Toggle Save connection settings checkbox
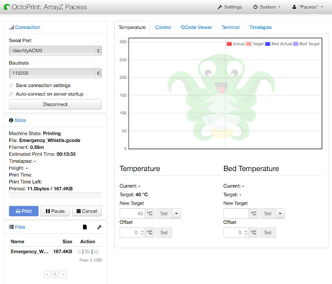The image size is (332, 284). point(11,85)
